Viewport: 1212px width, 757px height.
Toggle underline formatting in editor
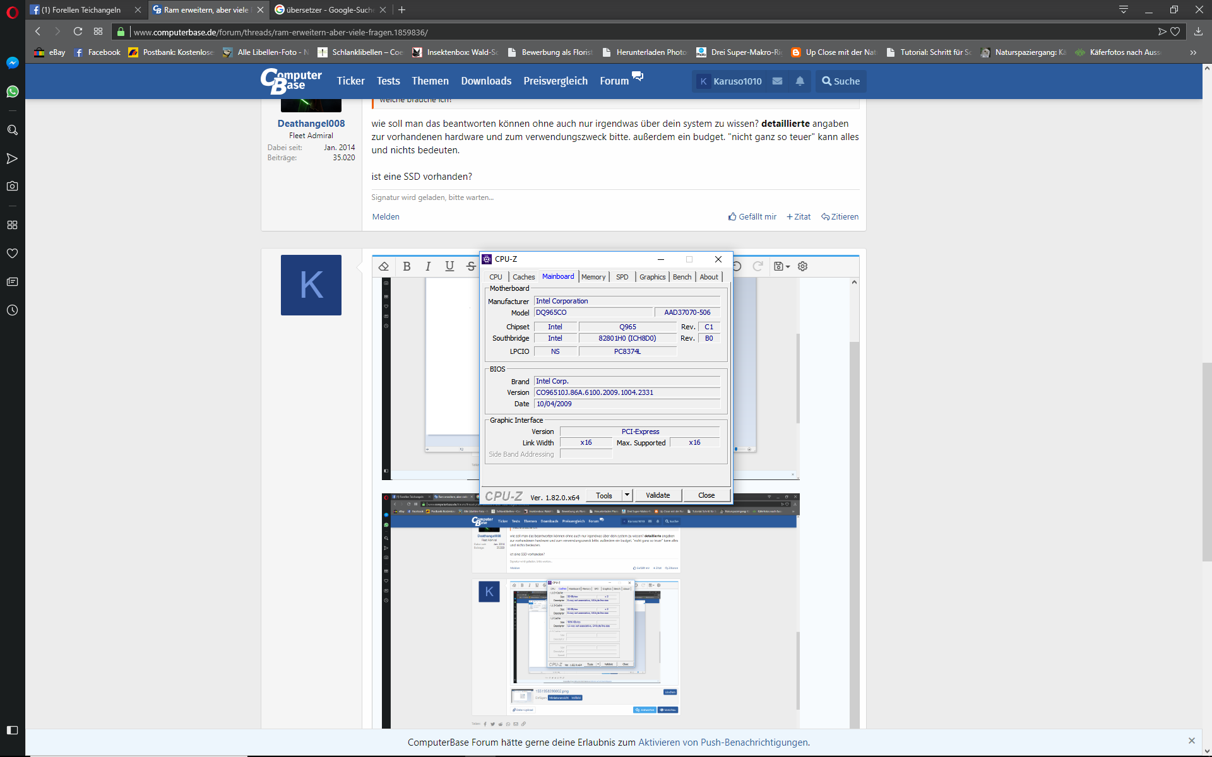point(449,266)
